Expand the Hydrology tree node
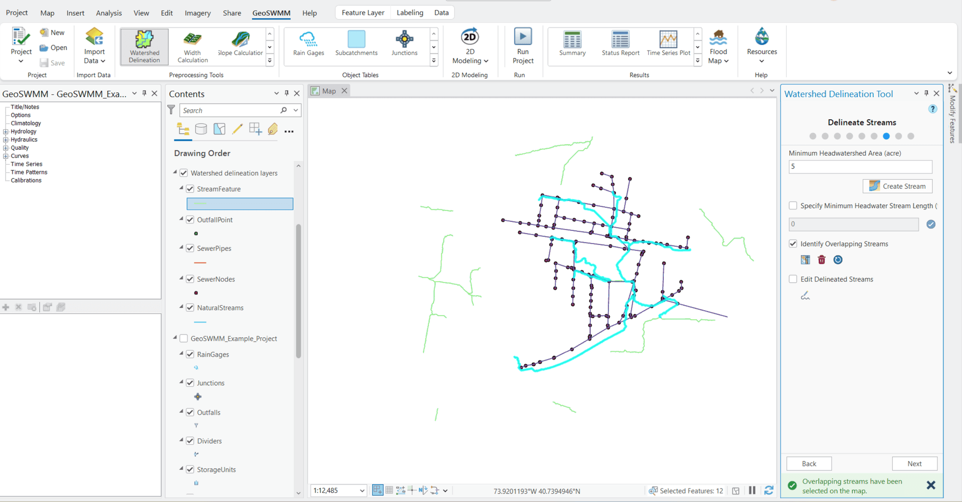 point(5,131)
